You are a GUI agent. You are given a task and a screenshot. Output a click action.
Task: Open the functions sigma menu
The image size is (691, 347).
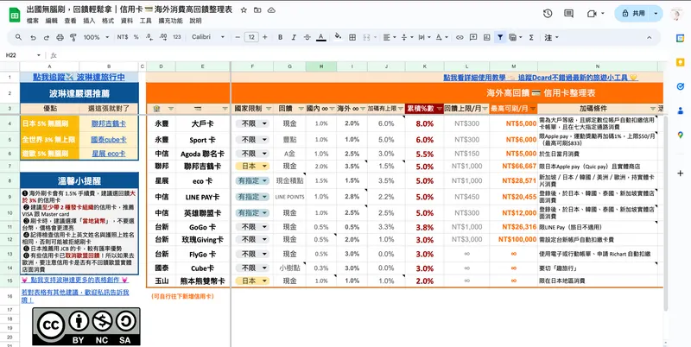coord(531,37)
